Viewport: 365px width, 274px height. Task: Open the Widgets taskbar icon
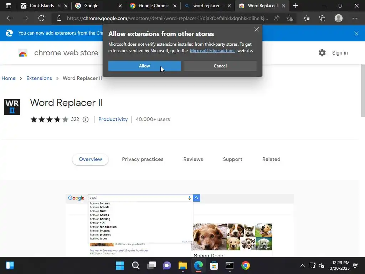(10, 265)
